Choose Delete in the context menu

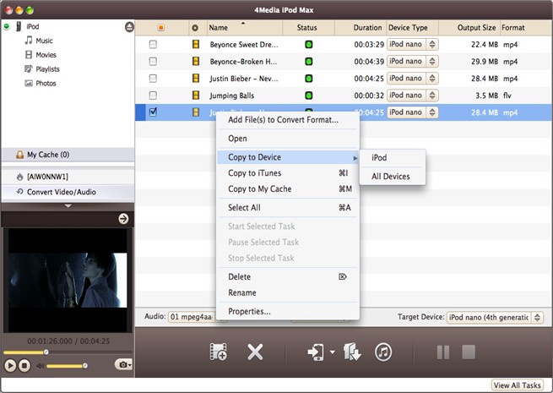pyautogui.click(x=288, y=277)
